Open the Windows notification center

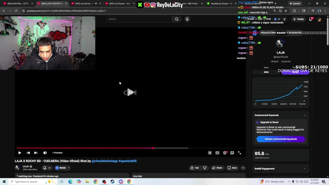(324, 182)
